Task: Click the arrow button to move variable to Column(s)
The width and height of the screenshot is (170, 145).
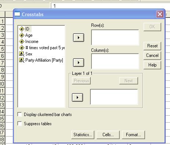Action: pyautogui.click(x=79, y=62)
